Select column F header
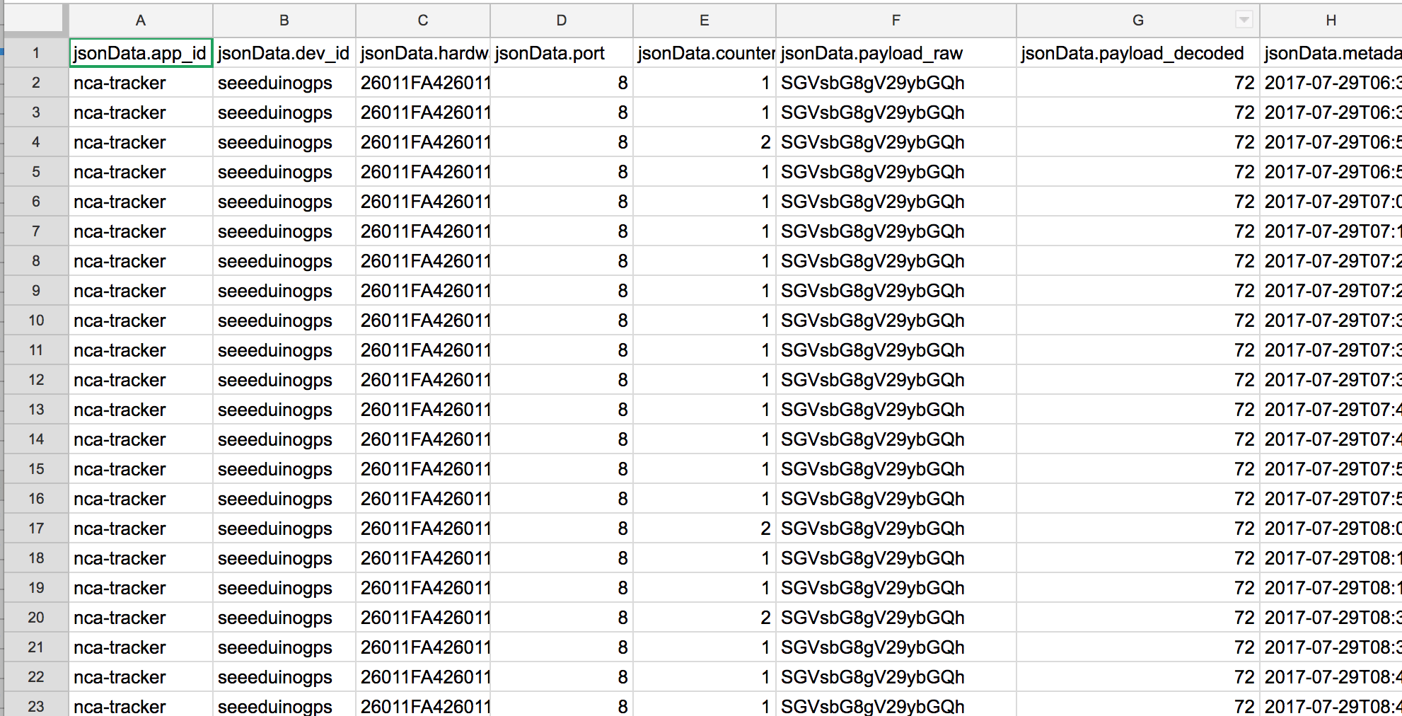Image resolution: width=1402 pixels, height=716 pixels. pyautogui.click(x=896, y=20)
